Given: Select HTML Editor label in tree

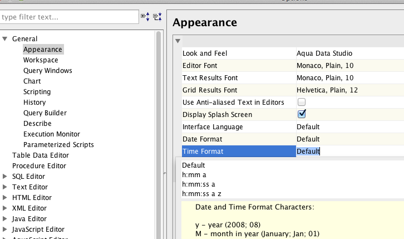Looking at the screenshot, I should (x=32, y=197).
